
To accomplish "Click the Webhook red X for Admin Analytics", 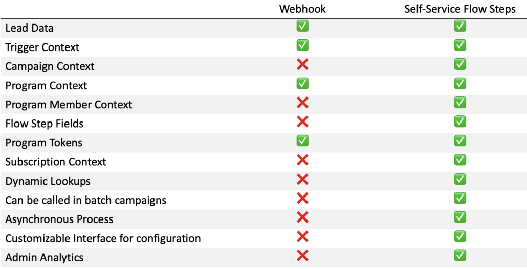I will 302,256.
